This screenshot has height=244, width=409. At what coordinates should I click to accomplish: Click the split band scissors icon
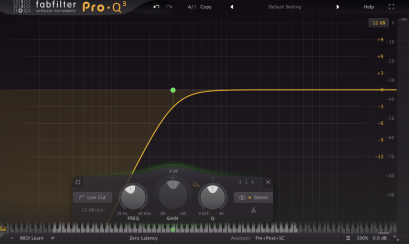coord(253,210)
